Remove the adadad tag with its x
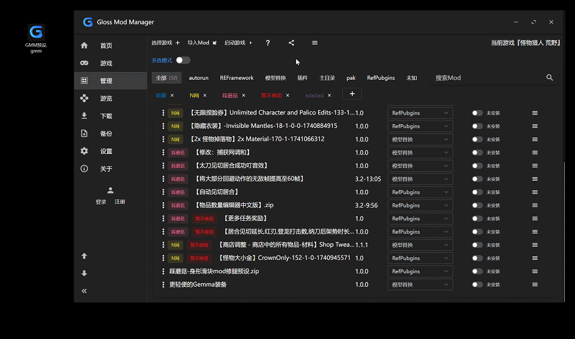This screenshot has height=339, width=575. (330, 96)
